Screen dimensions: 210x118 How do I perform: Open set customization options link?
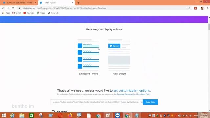point(132,90)
